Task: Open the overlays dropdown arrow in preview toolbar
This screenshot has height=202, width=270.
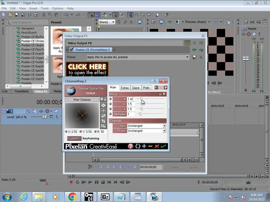Action: pos(221,22)
